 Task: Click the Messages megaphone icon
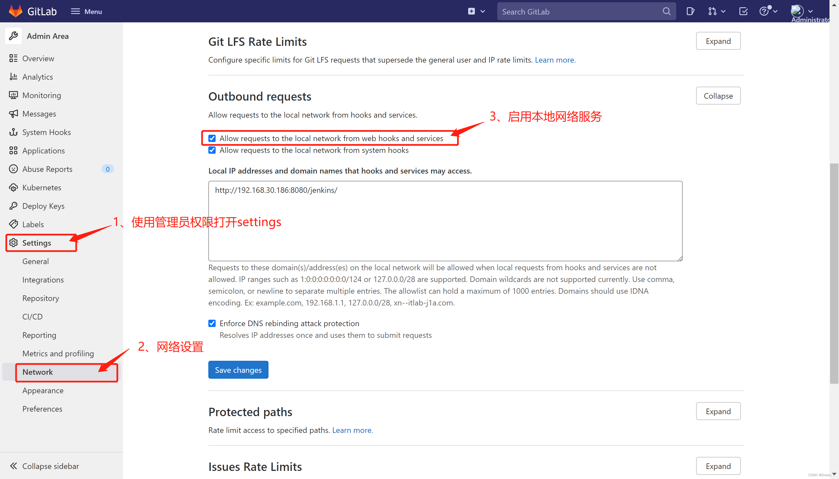pos(13,114)
